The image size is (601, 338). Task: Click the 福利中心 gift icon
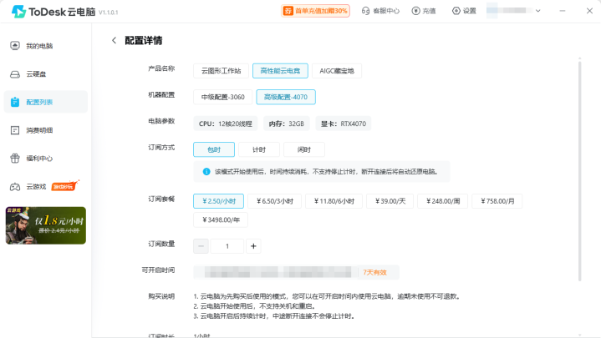click(x=15, y=158)
